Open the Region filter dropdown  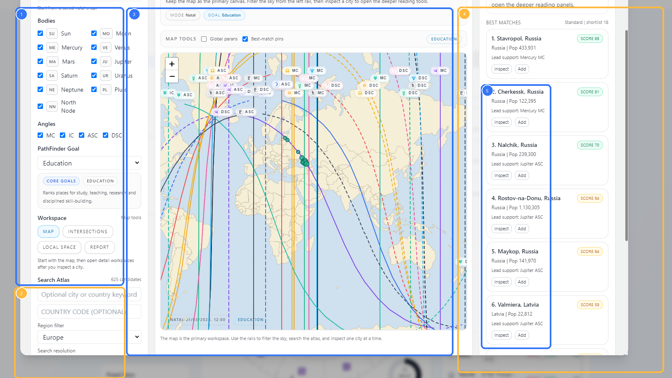click(89, 337)
